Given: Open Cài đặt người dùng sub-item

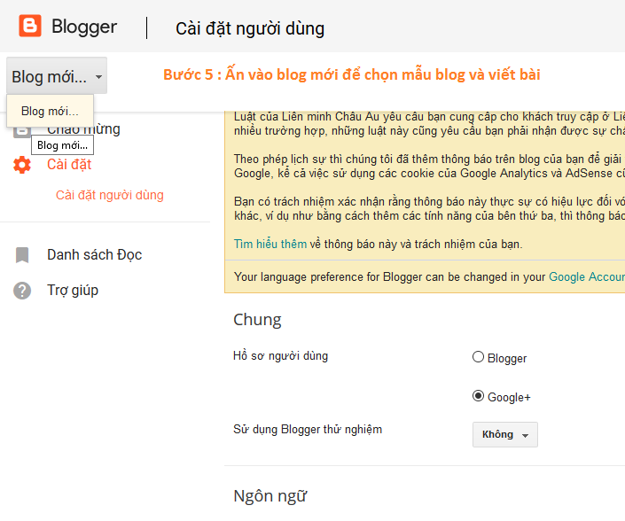Looking at the screenshot, I should click(110, 195).
